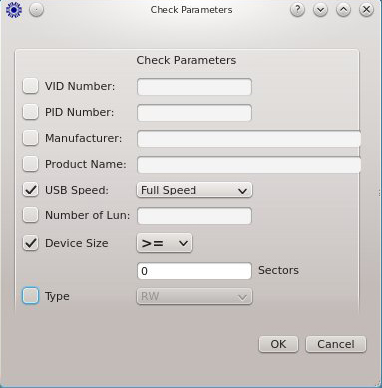Image resolution: width=382 pixels, height=388 pixels.
Task: Uncheck the USB Speed checkbox
Action: [30, 190]
